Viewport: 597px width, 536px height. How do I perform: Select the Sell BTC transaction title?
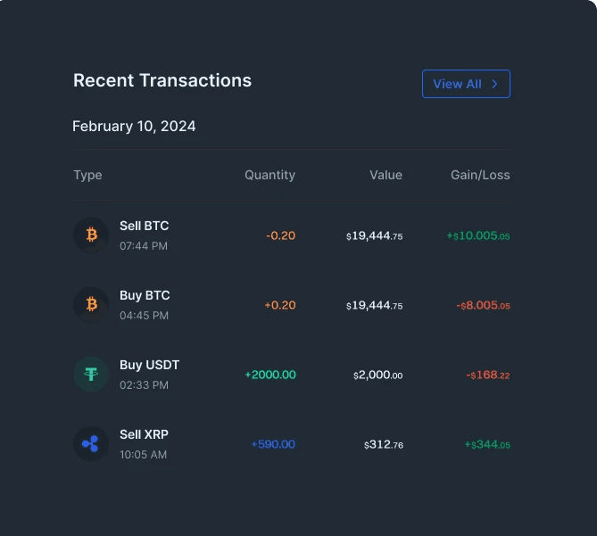point(145,226)
